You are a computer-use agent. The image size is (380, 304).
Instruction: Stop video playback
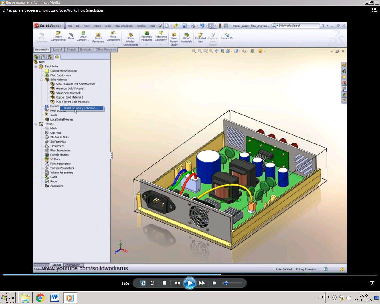(164, 283)
